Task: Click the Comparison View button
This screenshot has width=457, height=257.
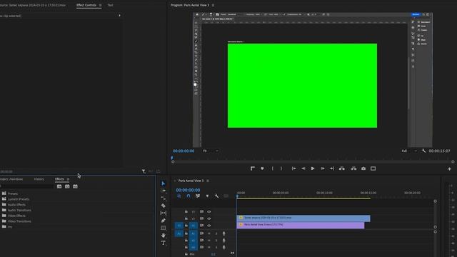Action: tap(373, 168)
